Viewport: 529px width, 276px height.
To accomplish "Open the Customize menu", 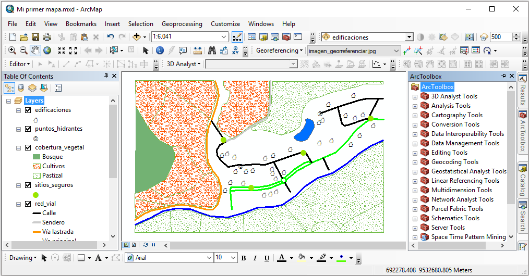I will 225,24.
